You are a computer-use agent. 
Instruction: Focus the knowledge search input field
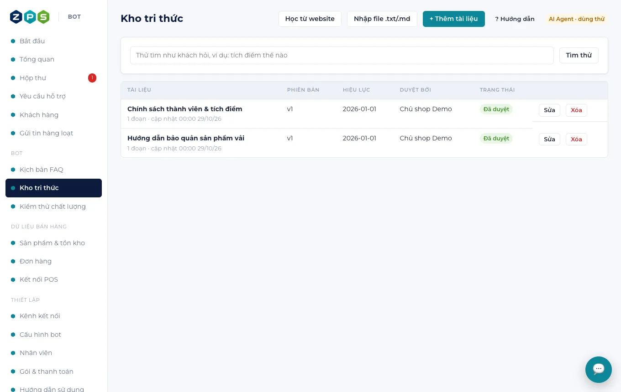342,55
